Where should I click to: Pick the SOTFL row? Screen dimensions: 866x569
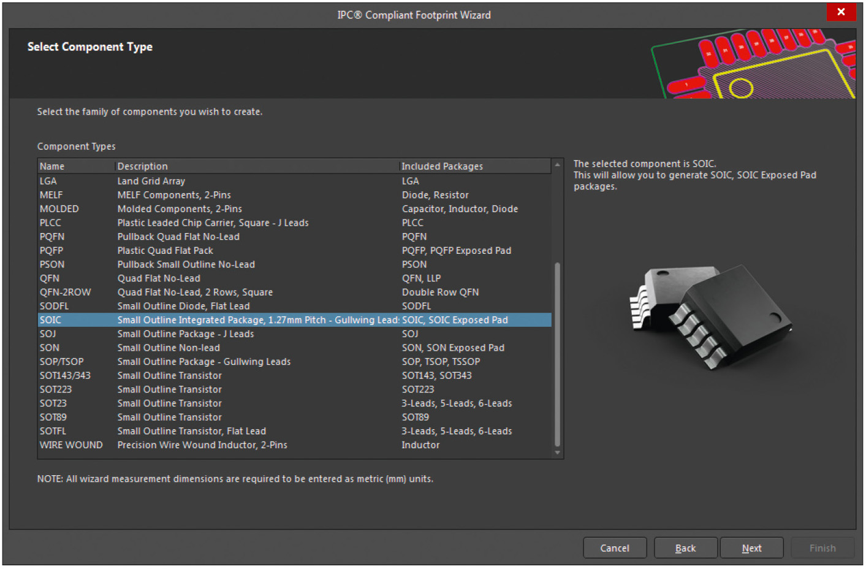pos(294,431)
